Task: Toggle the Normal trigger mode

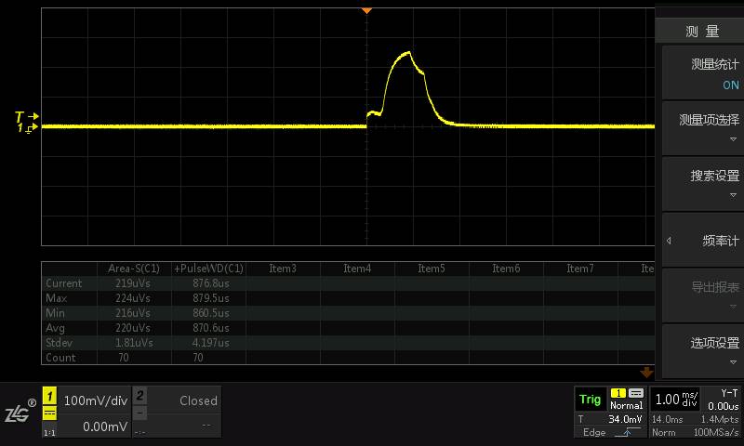Action: [626, 405]
